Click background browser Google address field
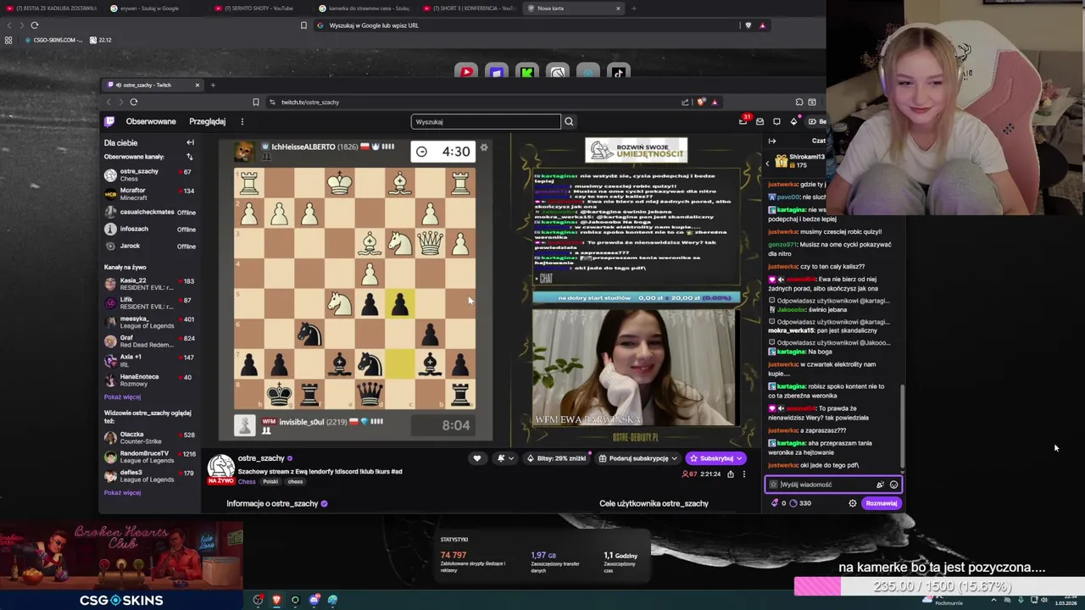1085x610 pixels. [526, 25]
